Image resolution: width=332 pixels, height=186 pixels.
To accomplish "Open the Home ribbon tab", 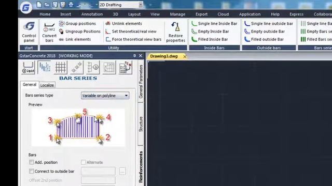I will pos(45,14).
